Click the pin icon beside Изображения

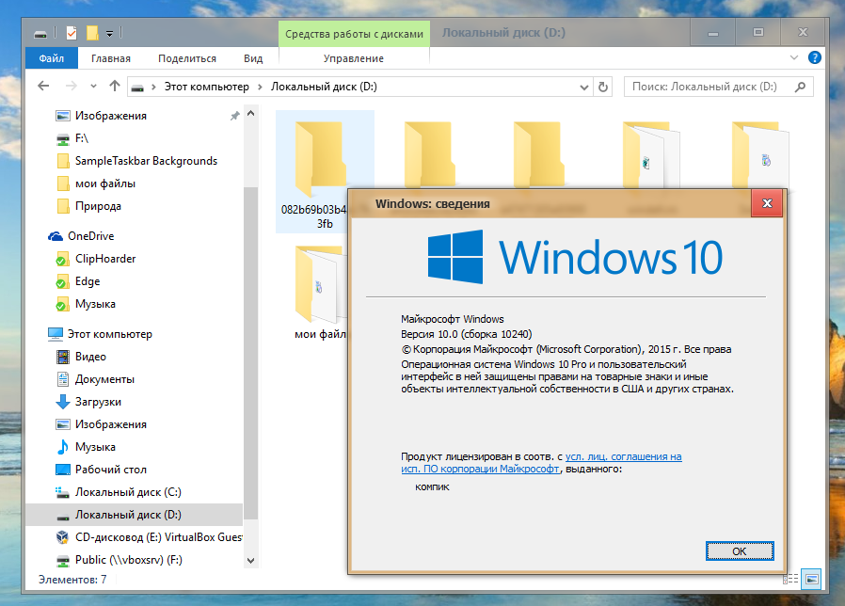click(x=234, y=116)
